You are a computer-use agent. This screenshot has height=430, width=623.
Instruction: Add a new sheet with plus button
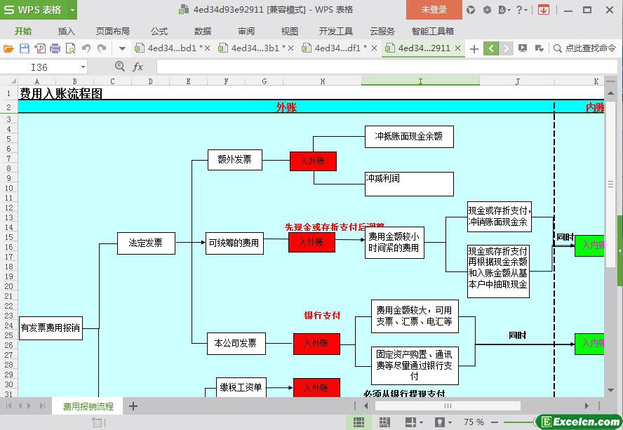point(133,406)
